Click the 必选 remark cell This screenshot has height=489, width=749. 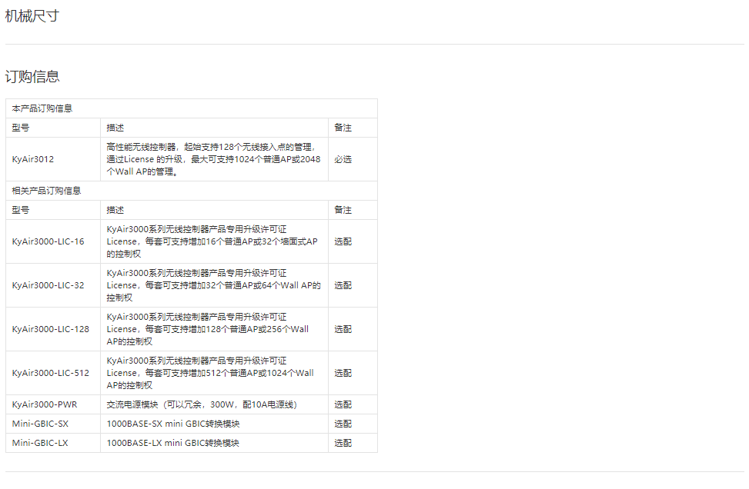tap(343, 159)
